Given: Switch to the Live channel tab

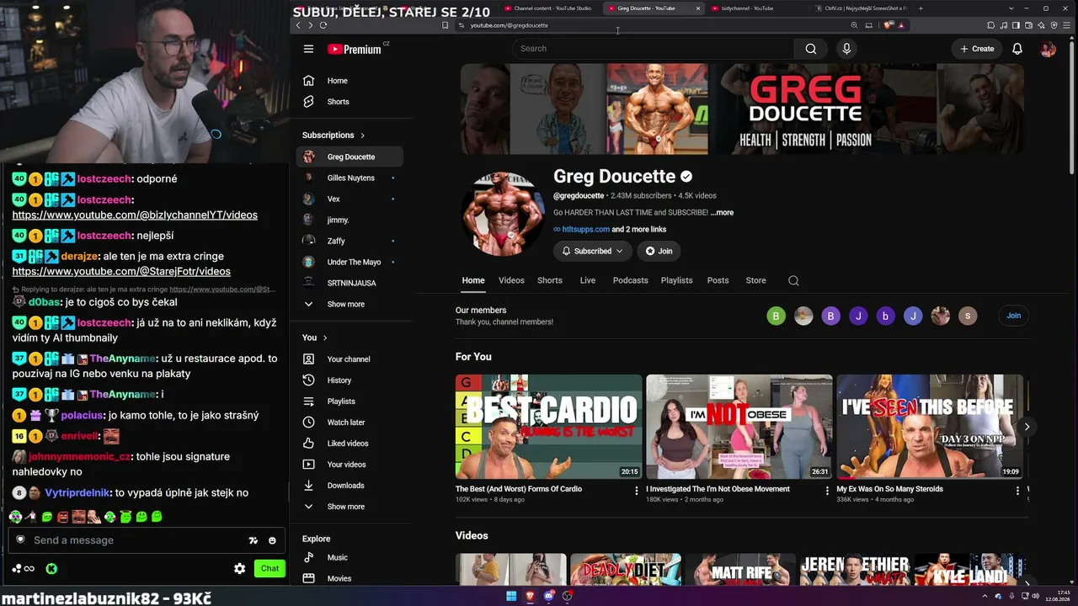Looking at the screenshot, I should 588,280.
